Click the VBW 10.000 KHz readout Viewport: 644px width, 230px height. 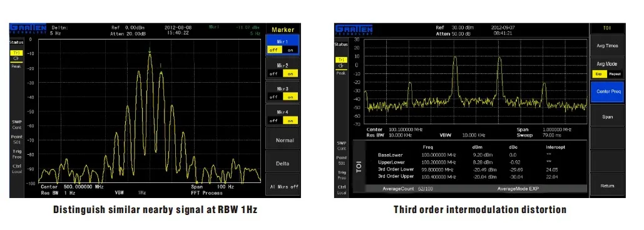[463, 135]
